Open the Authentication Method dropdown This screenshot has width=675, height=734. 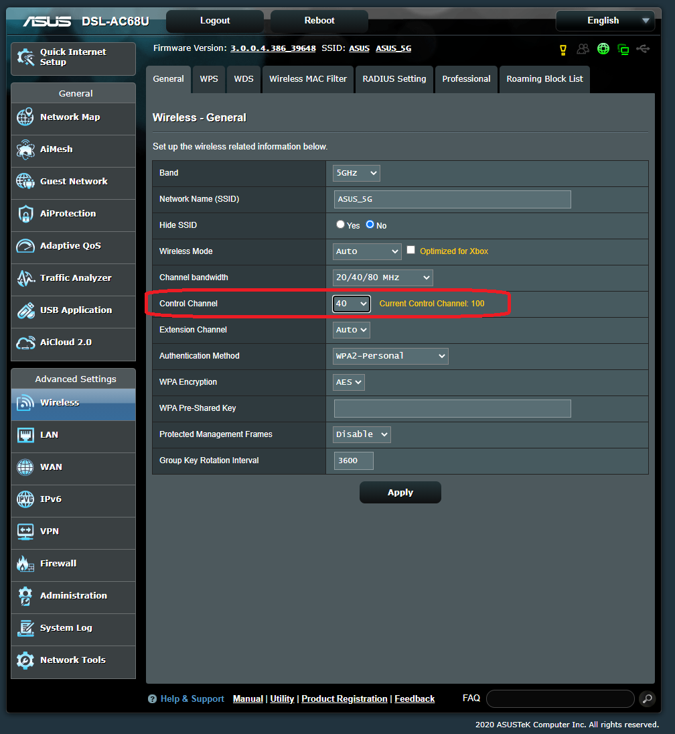coord(390,356)
